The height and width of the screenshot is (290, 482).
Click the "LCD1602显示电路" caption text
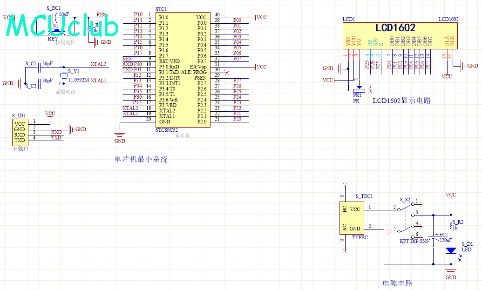[x=402, y=101]
